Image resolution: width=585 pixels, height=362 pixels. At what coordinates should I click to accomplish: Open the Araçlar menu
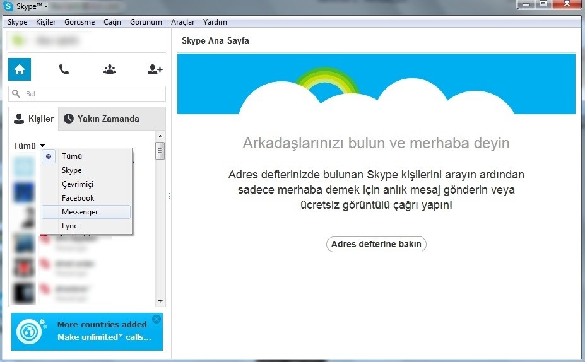click(183, 22)
